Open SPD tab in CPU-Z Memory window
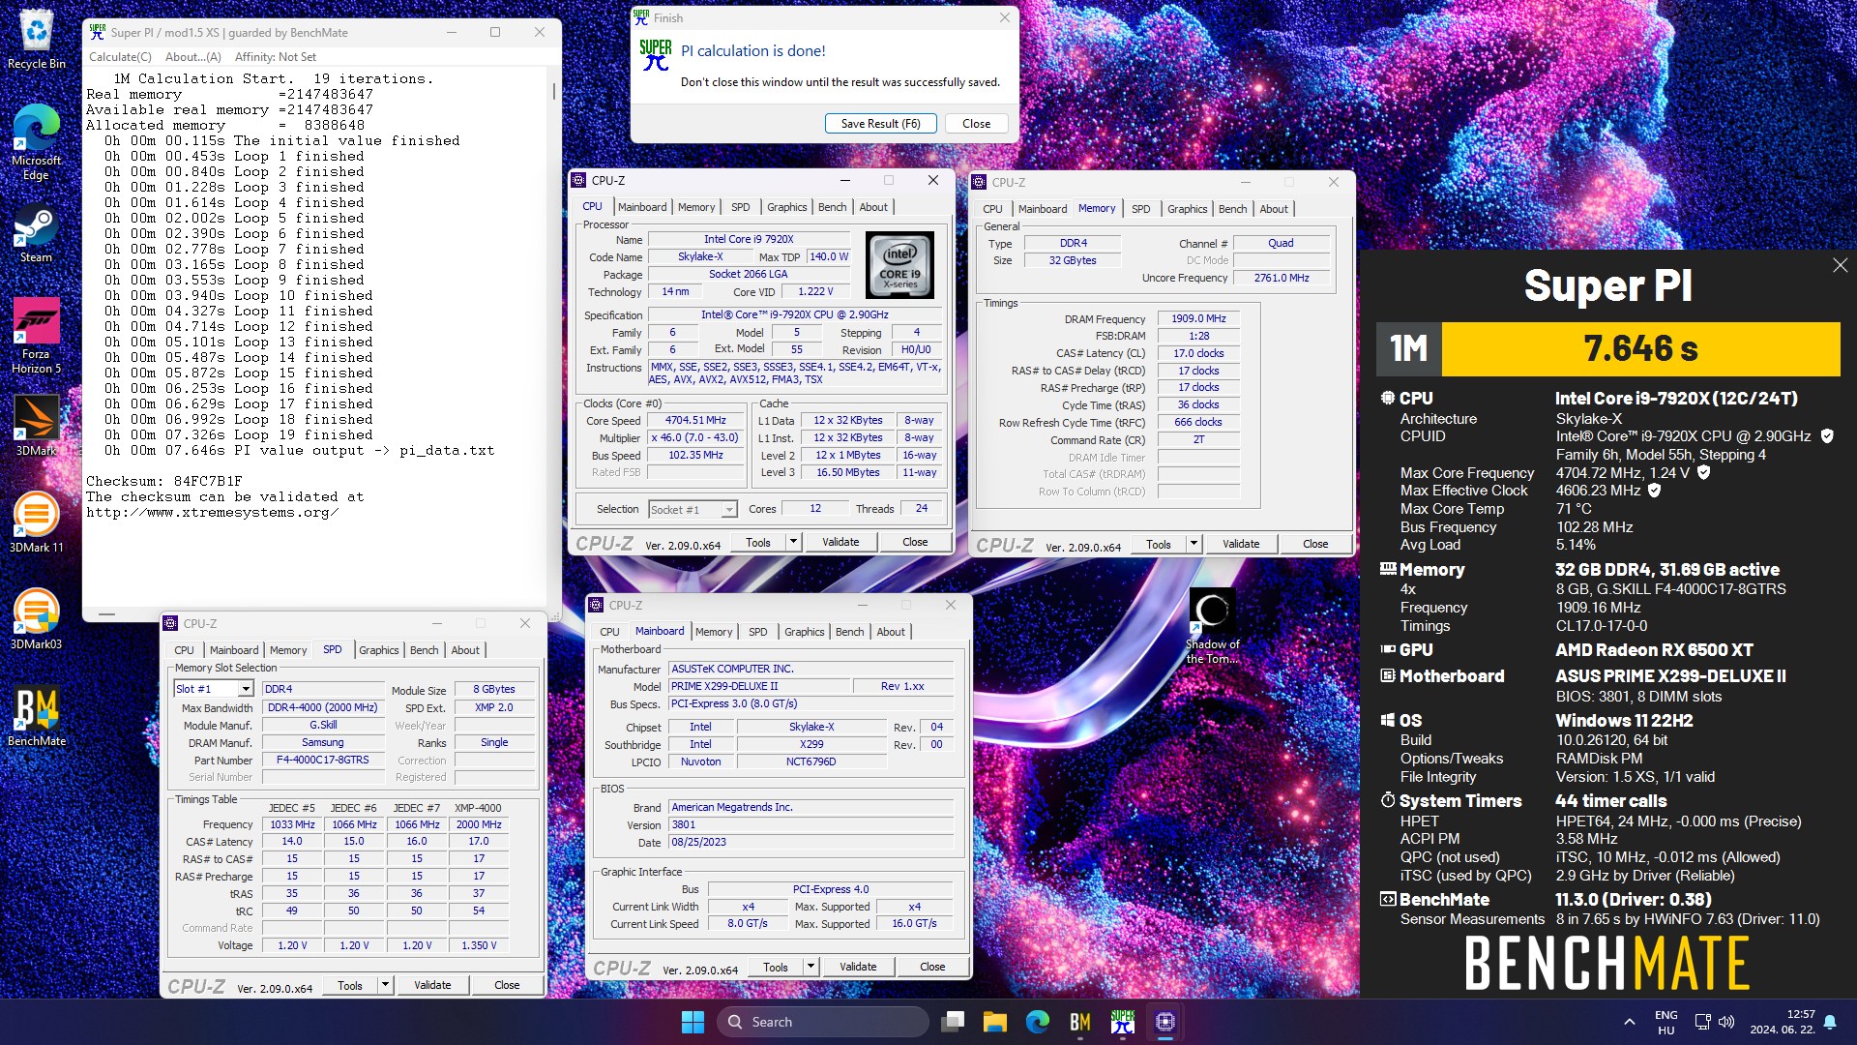1857x1045 pixels. click(x=1140, y=209)
